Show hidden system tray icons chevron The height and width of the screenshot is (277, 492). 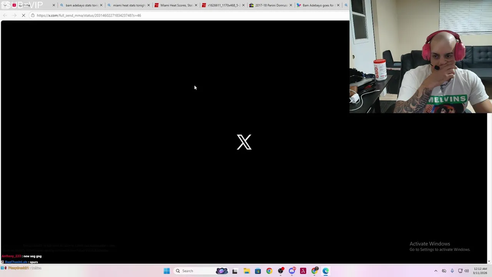(436, 271)
